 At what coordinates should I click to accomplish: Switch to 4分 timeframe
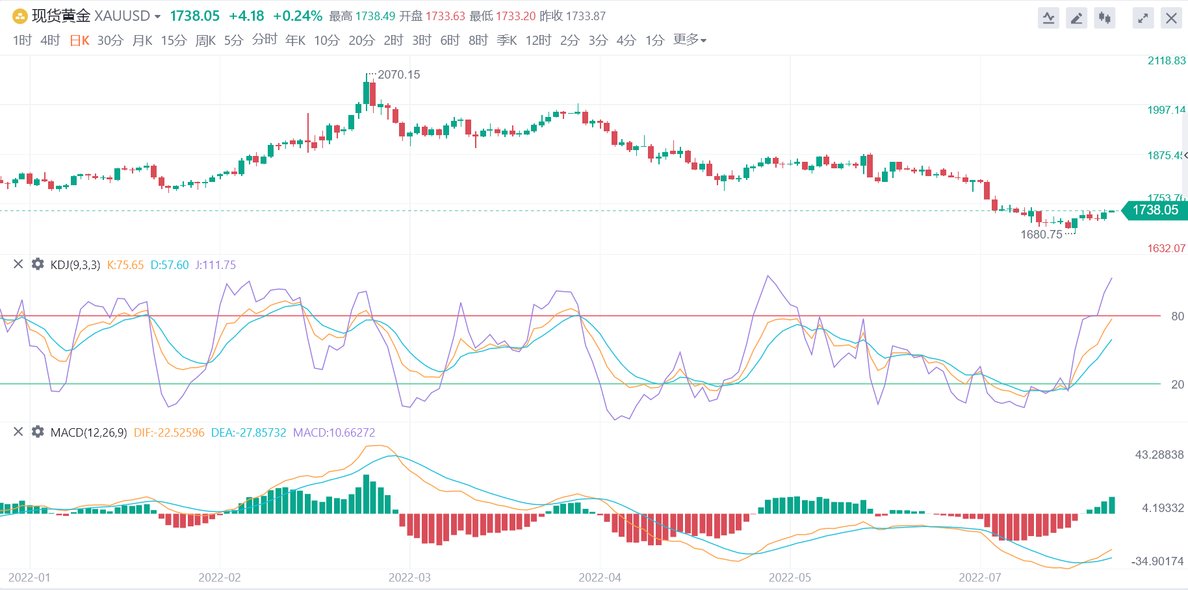pos(626,40)
